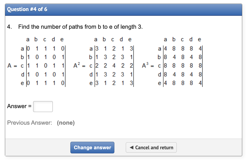The image size is (251, 164).
Task: Click the Cancel and return button
Action: click(x=151, y=147)
